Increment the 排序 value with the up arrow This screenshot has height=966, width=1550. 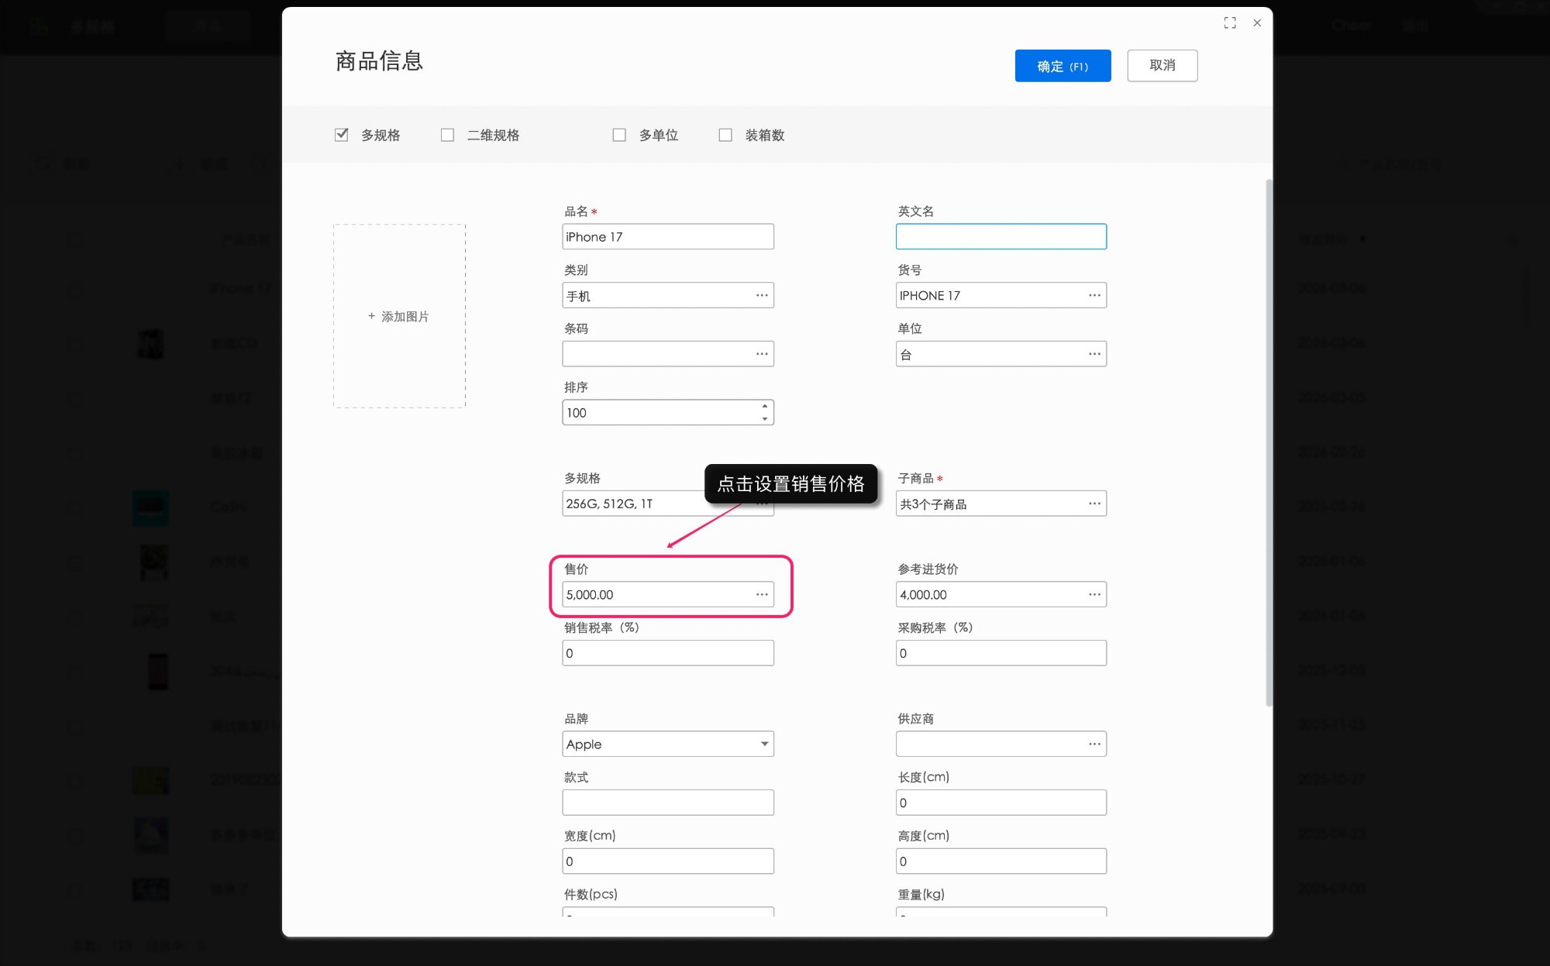point(765,407)
